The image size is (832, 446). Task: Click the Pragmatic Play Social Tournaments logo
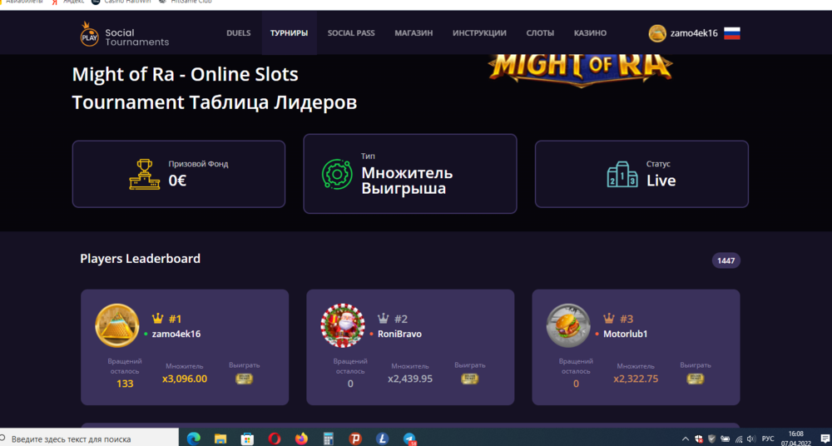124,34
